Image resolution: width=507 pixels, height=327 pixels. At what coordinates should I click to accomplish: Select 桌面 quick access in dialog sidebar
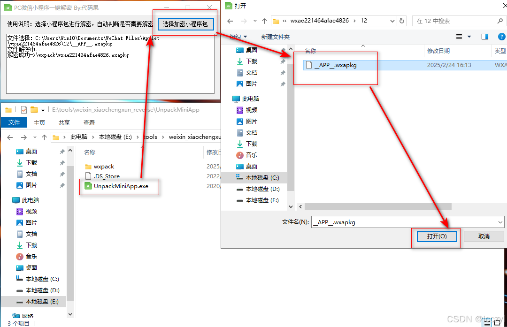pos(251,50)
